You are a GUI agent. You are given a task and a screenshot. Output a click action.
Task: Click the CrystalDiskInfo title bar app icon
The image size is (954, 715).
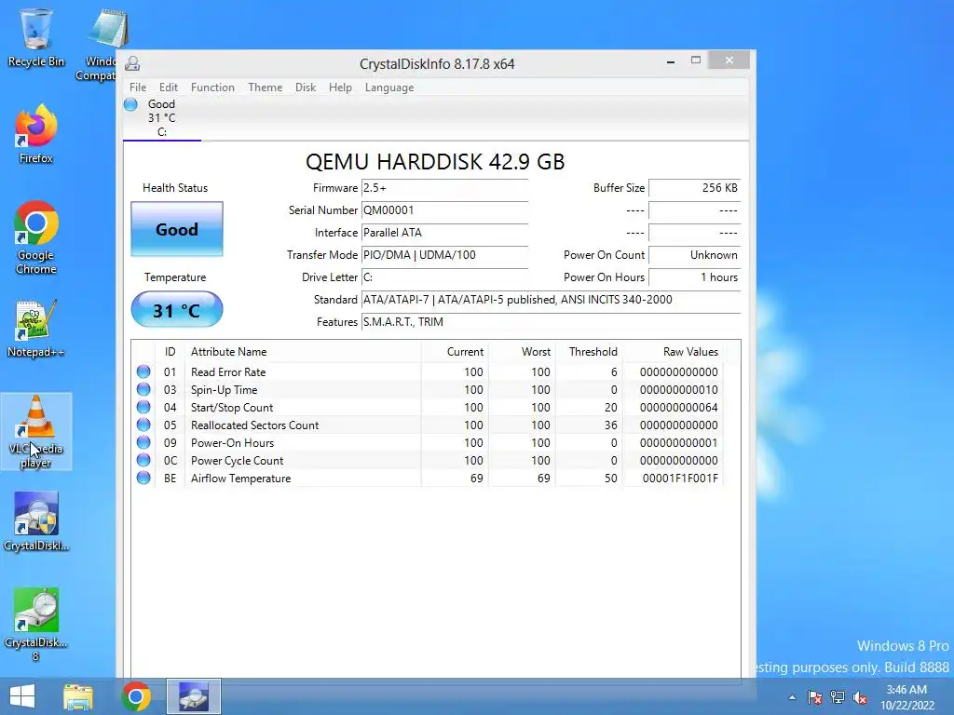click(x=132, y=63)
